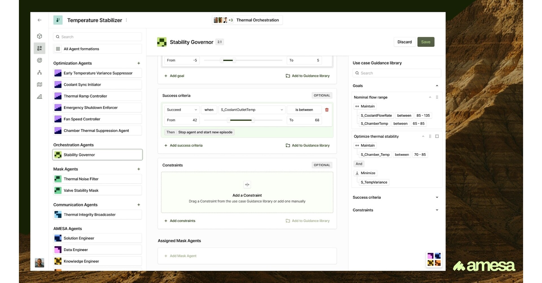Click the plus icon beside Optimization Agents
Viewport: 542px width, 283px height.
coord(139,63)
